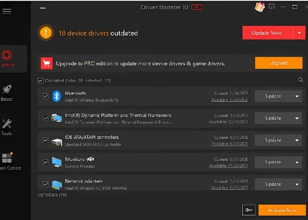Expand IDE ATA/ATAPI Update dropdown arrow
Image resolution: width=308 pixels, height=220 pixels.
point(297,140)
